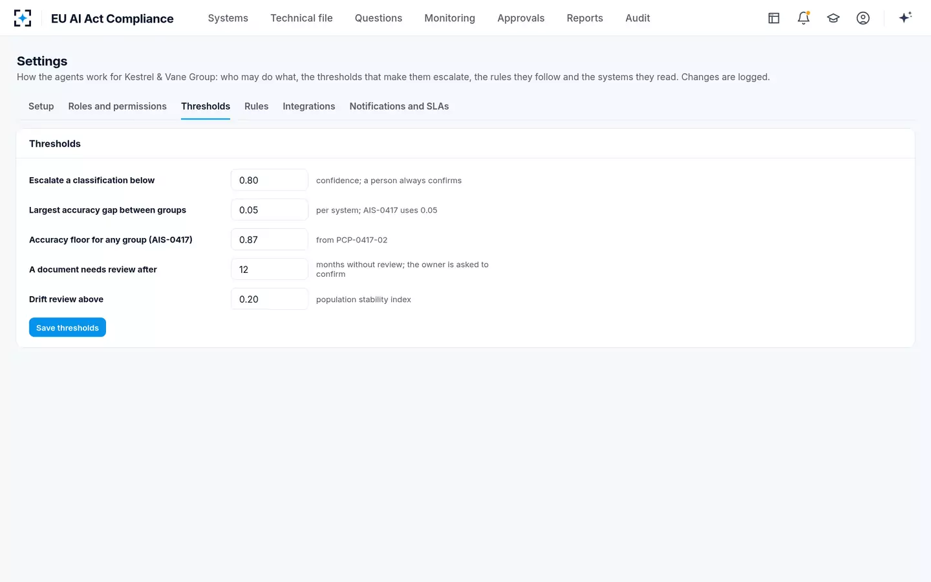Click the 'Accuracy floor for any group (AIS-0417)' label
Image resolution: width=931 pixels, height=582 pixels.
click(111, 240)
